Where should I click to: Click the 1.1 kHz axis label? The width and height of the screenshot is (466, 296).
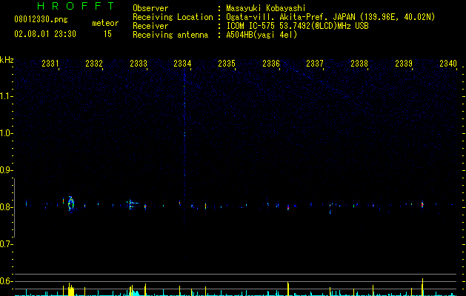(x=6, y=96)
